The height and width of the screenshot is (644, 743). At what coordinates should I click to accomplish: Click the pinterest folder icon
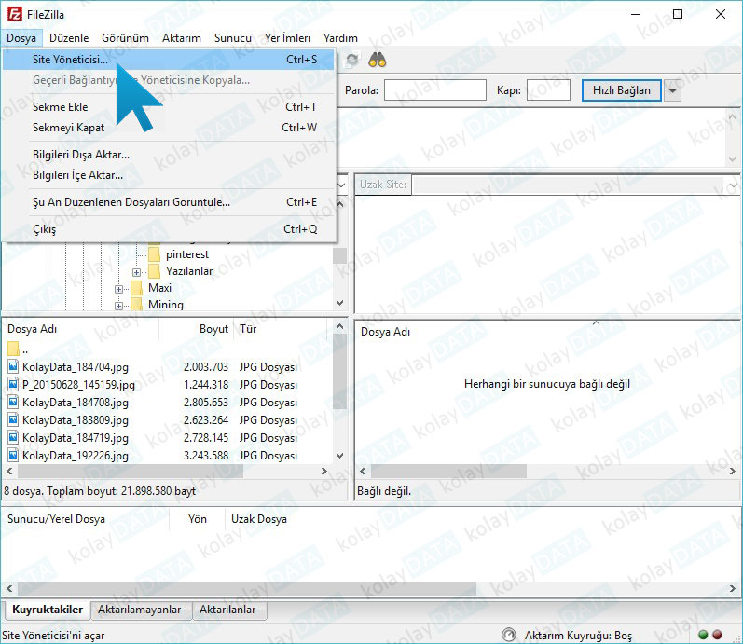155,254
